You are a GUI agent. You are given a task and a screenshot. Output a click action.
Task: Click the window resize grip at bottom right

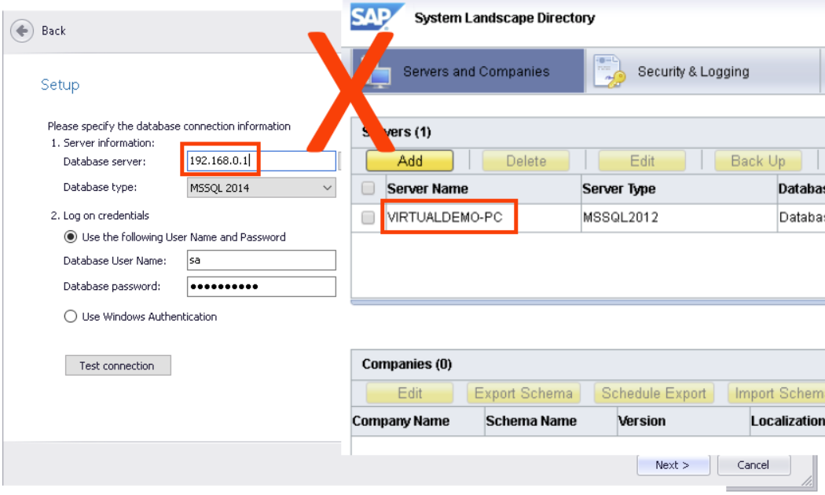coord(806,479)
